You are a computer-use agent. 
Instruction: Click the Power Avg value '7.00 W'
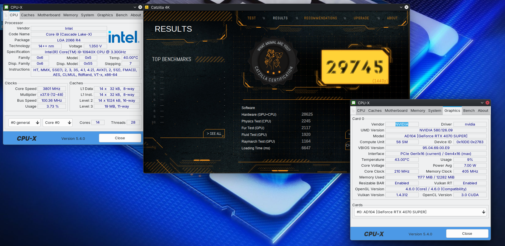pyautogui.click(x=470, y=166)
